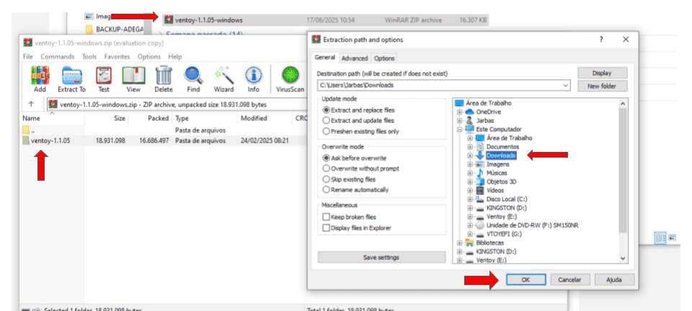Select the Jarbas user folder in the tree
Screen dimensions: 692x311
(485, 120)
